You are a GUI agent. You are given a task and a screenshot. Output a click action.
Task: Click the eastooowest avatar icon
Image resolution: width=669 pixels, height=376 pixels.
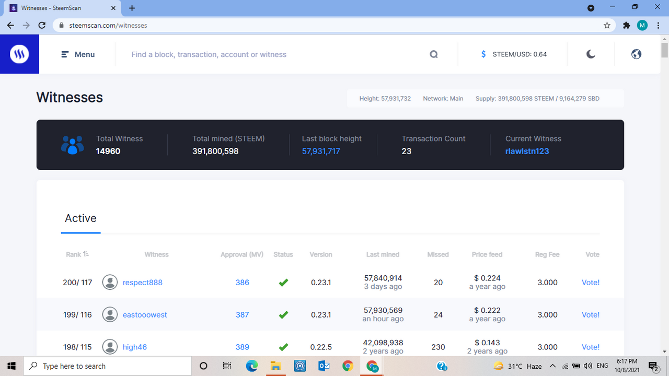click(x=110, y=315)
